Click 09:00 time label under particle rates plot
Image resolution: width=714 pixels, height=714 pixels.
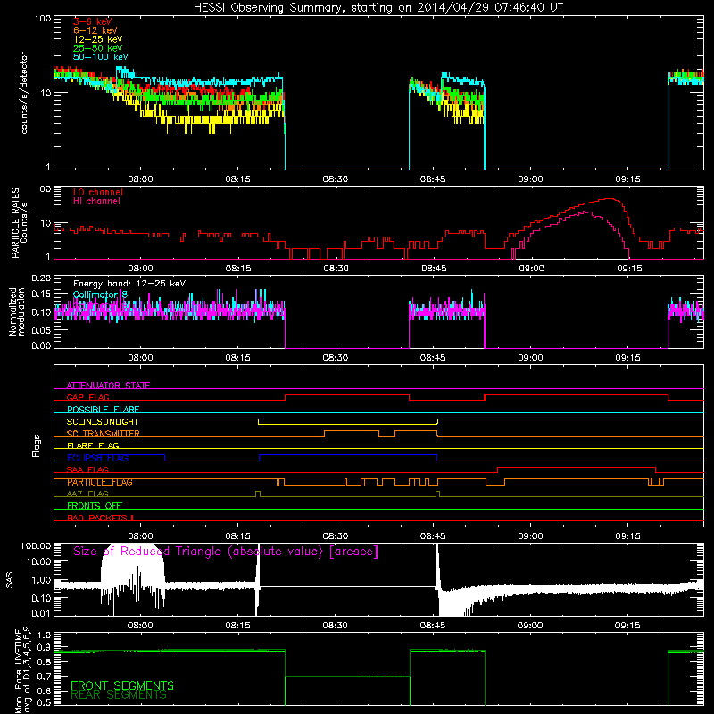(x=531, y=269)
